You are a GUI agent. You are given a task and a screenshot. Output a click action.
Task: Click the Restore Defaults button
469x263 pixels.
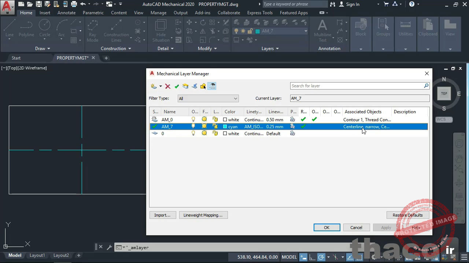coord(407,215)
